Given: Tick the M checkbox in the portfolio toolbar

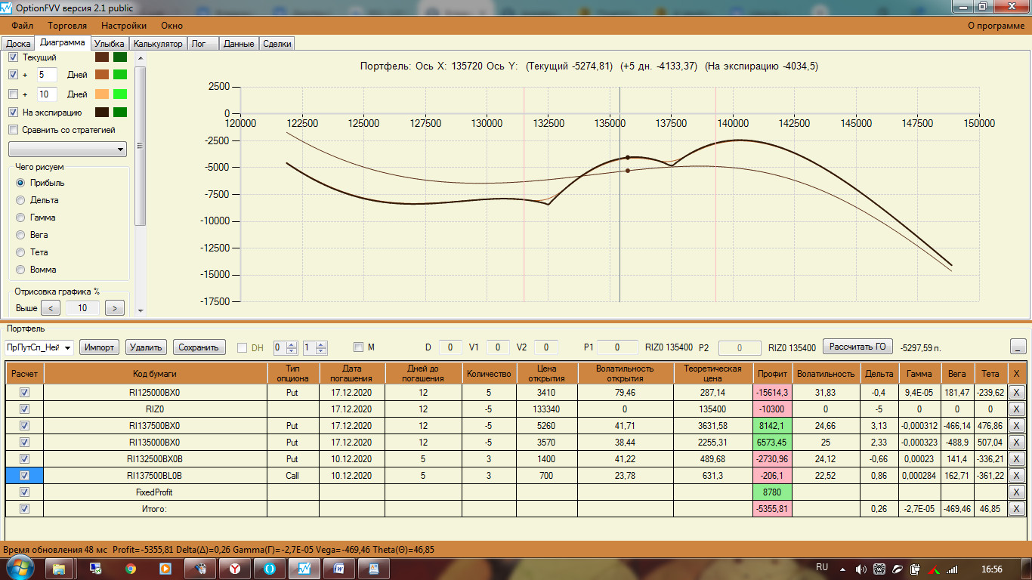Looking at the screenshot, I should coord(359,347).
